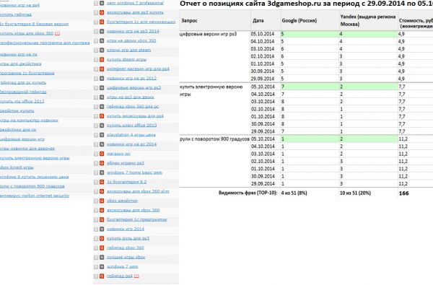The height and width of the screenshot is (285, 433).
Task: Follow the xbox kinect игры link
Action: 17,167
